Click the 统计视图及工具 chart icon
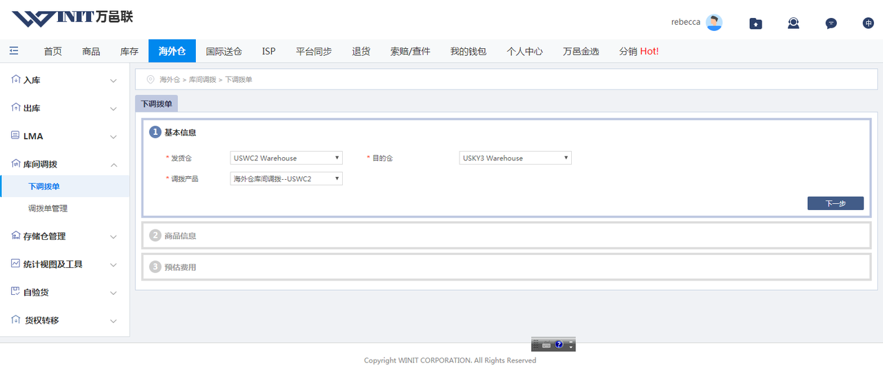Viewport: 883px width, 392px height. coord(16,264)
